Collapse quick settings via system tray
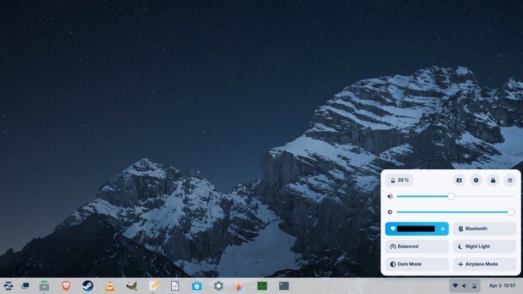The height and width of the screenshot is (294, 523). pos(465,286)
